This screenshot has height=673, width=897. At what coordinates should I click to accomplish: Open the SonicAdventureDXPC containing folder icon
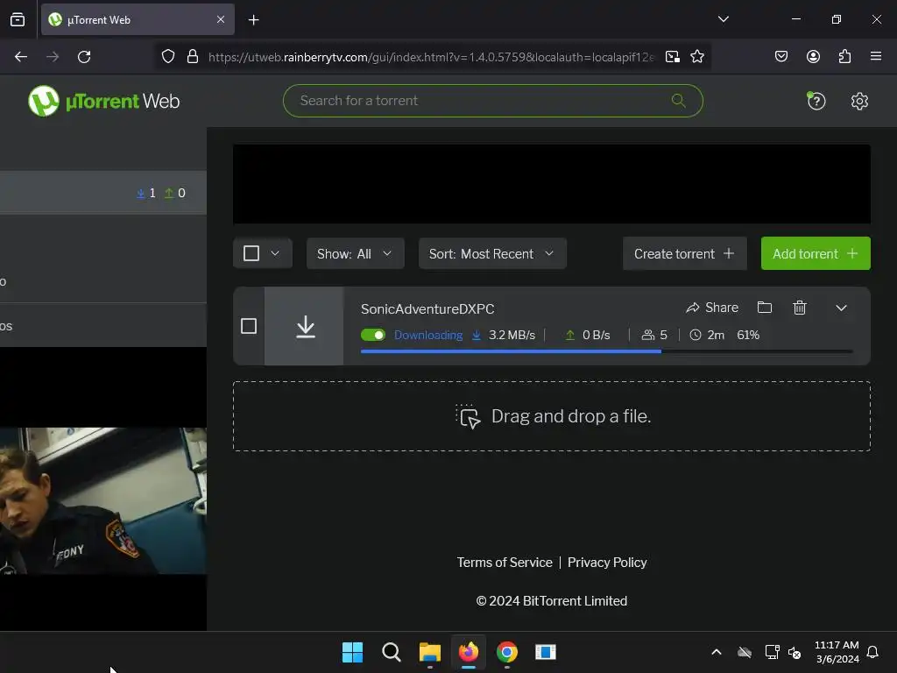764,308
